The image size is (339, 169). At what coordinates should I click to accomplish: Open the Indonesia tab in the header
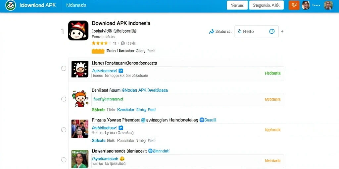point(76,5)
